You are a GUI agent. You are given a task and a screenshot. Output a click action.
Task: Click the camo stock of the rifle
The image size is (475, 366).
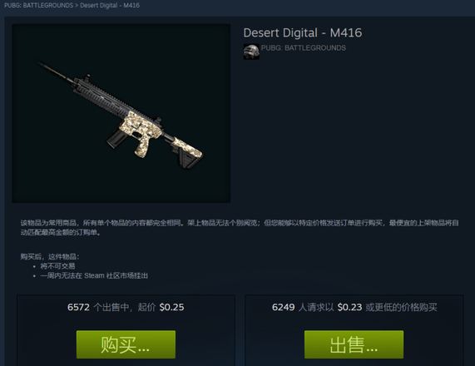coord(187,148)
